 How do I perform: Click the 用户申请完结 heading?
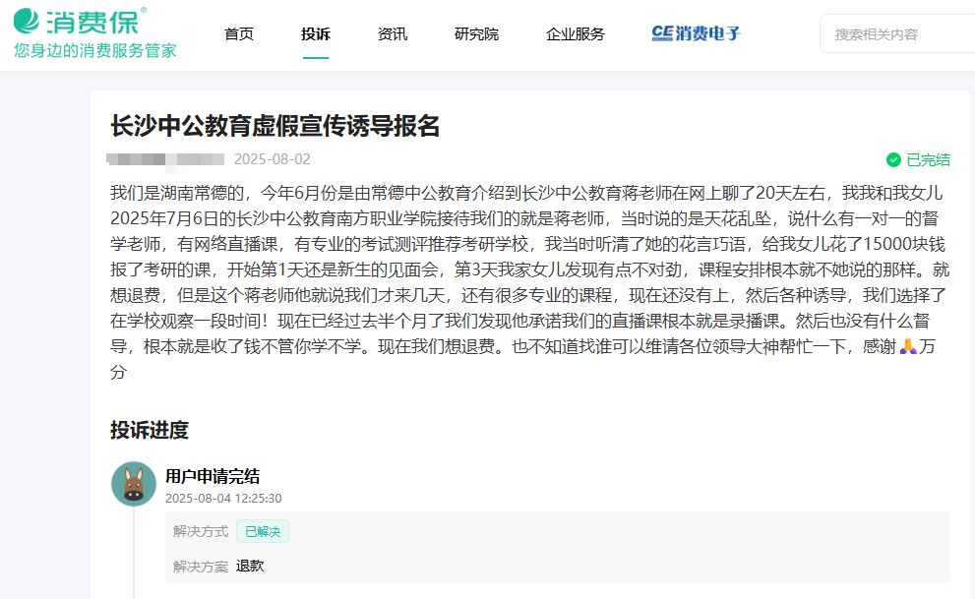[213, 477]
